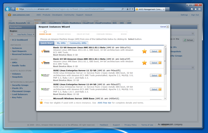Open EC2 Dashboard in navigation
The height and width of the screenshot is (133, 208).
(x=20, y=40)
